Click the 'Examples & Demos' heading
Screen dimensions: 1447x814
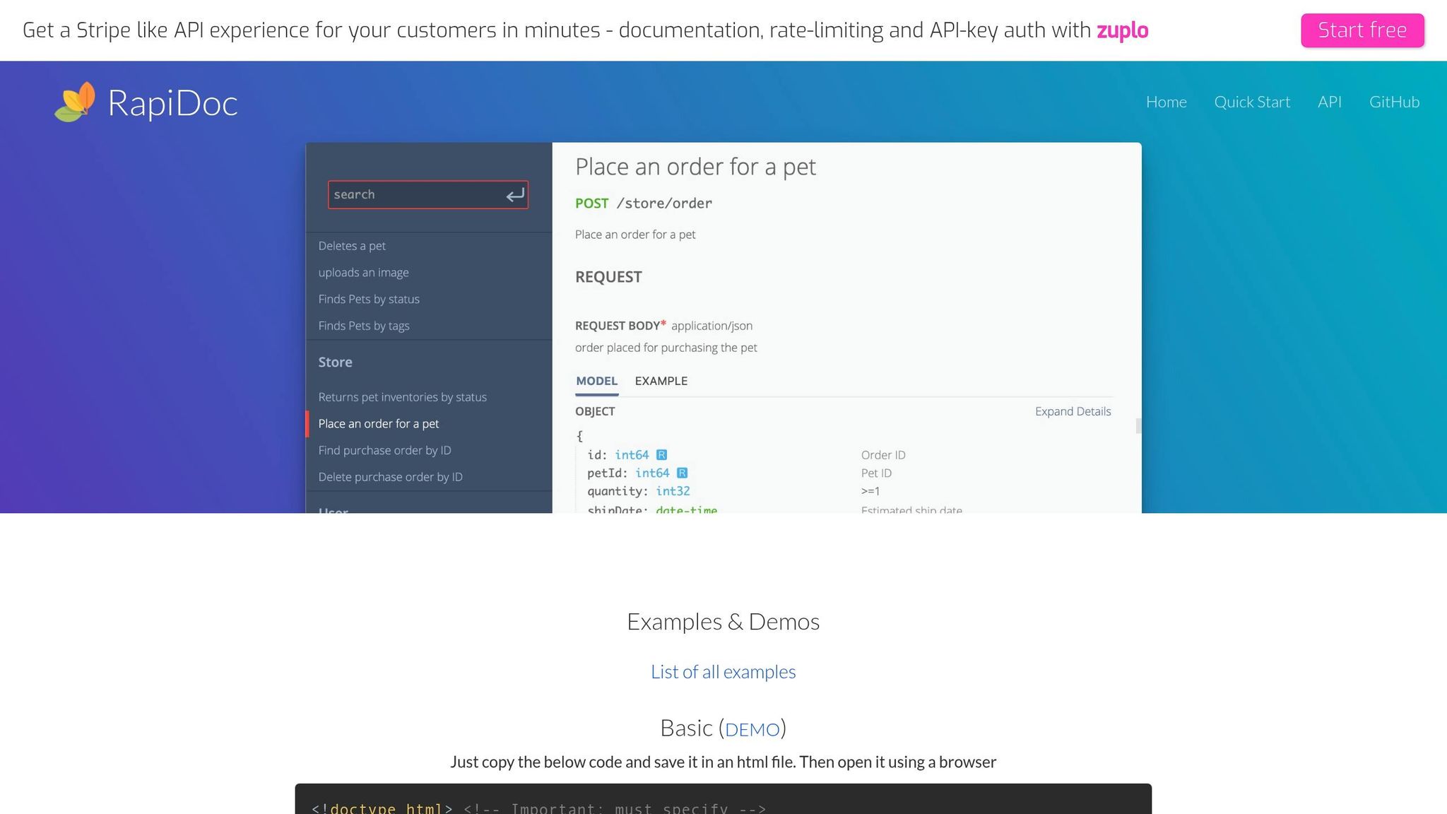(723, 622)
